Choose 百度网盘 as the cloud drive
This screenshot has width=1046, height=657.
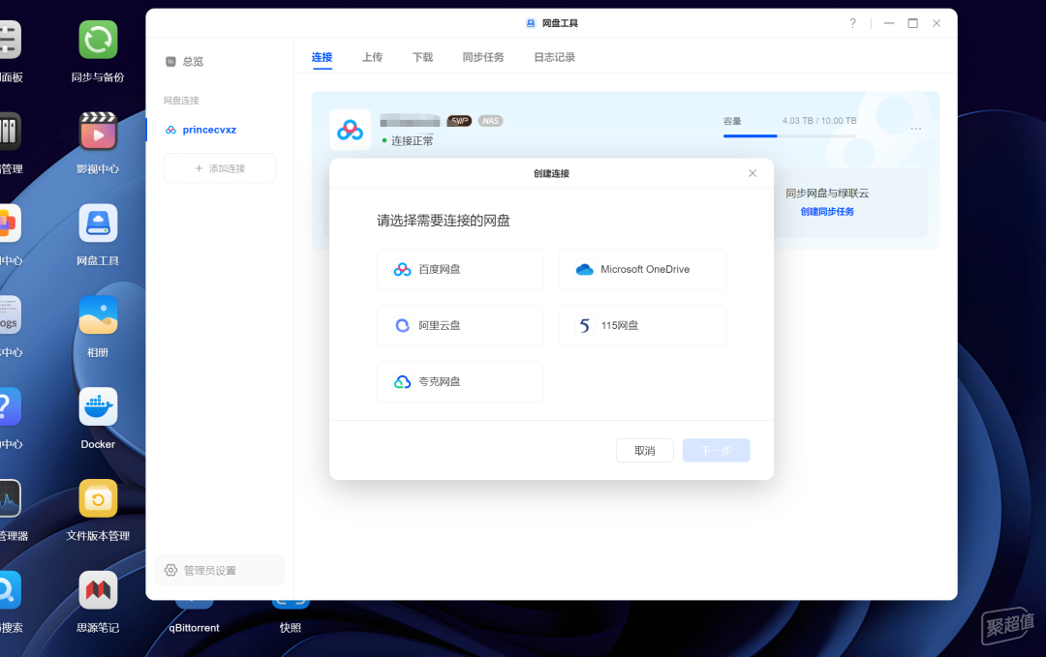460,269
